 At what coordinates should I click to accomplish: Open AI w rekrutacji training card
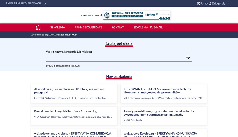pyautogui.click(x=74, y=94)
